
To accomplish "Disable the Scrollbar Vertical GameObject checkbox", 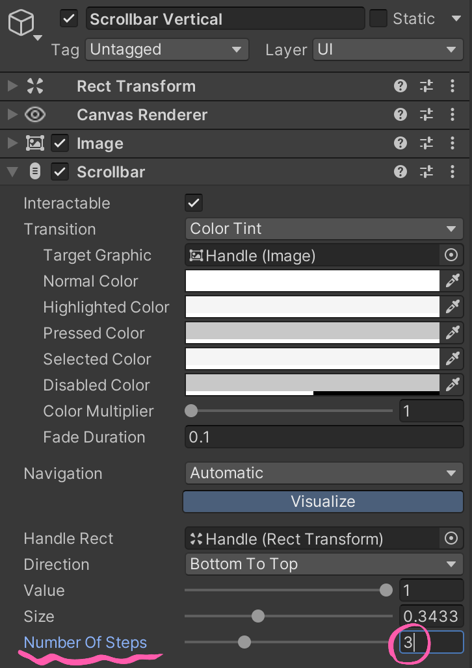I will point(69,19).
